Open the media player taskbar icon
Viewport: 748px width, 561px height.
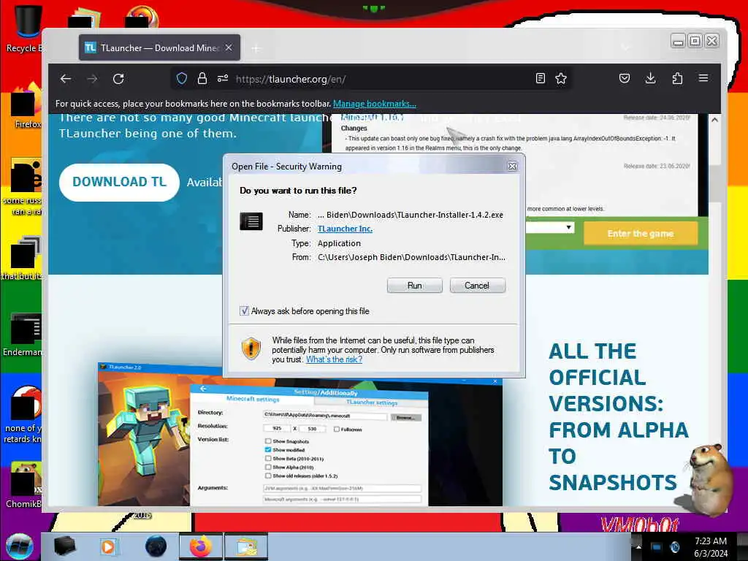tap(108, 546)
